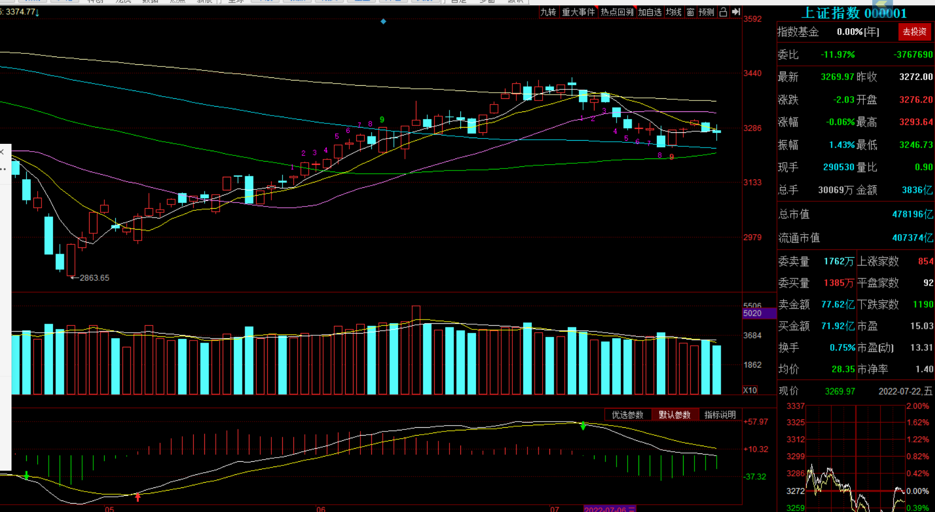Viewport: 935px width, 512px height.
Task: Click 下跌家数 1190 count
Action: [x=923, y=304]
